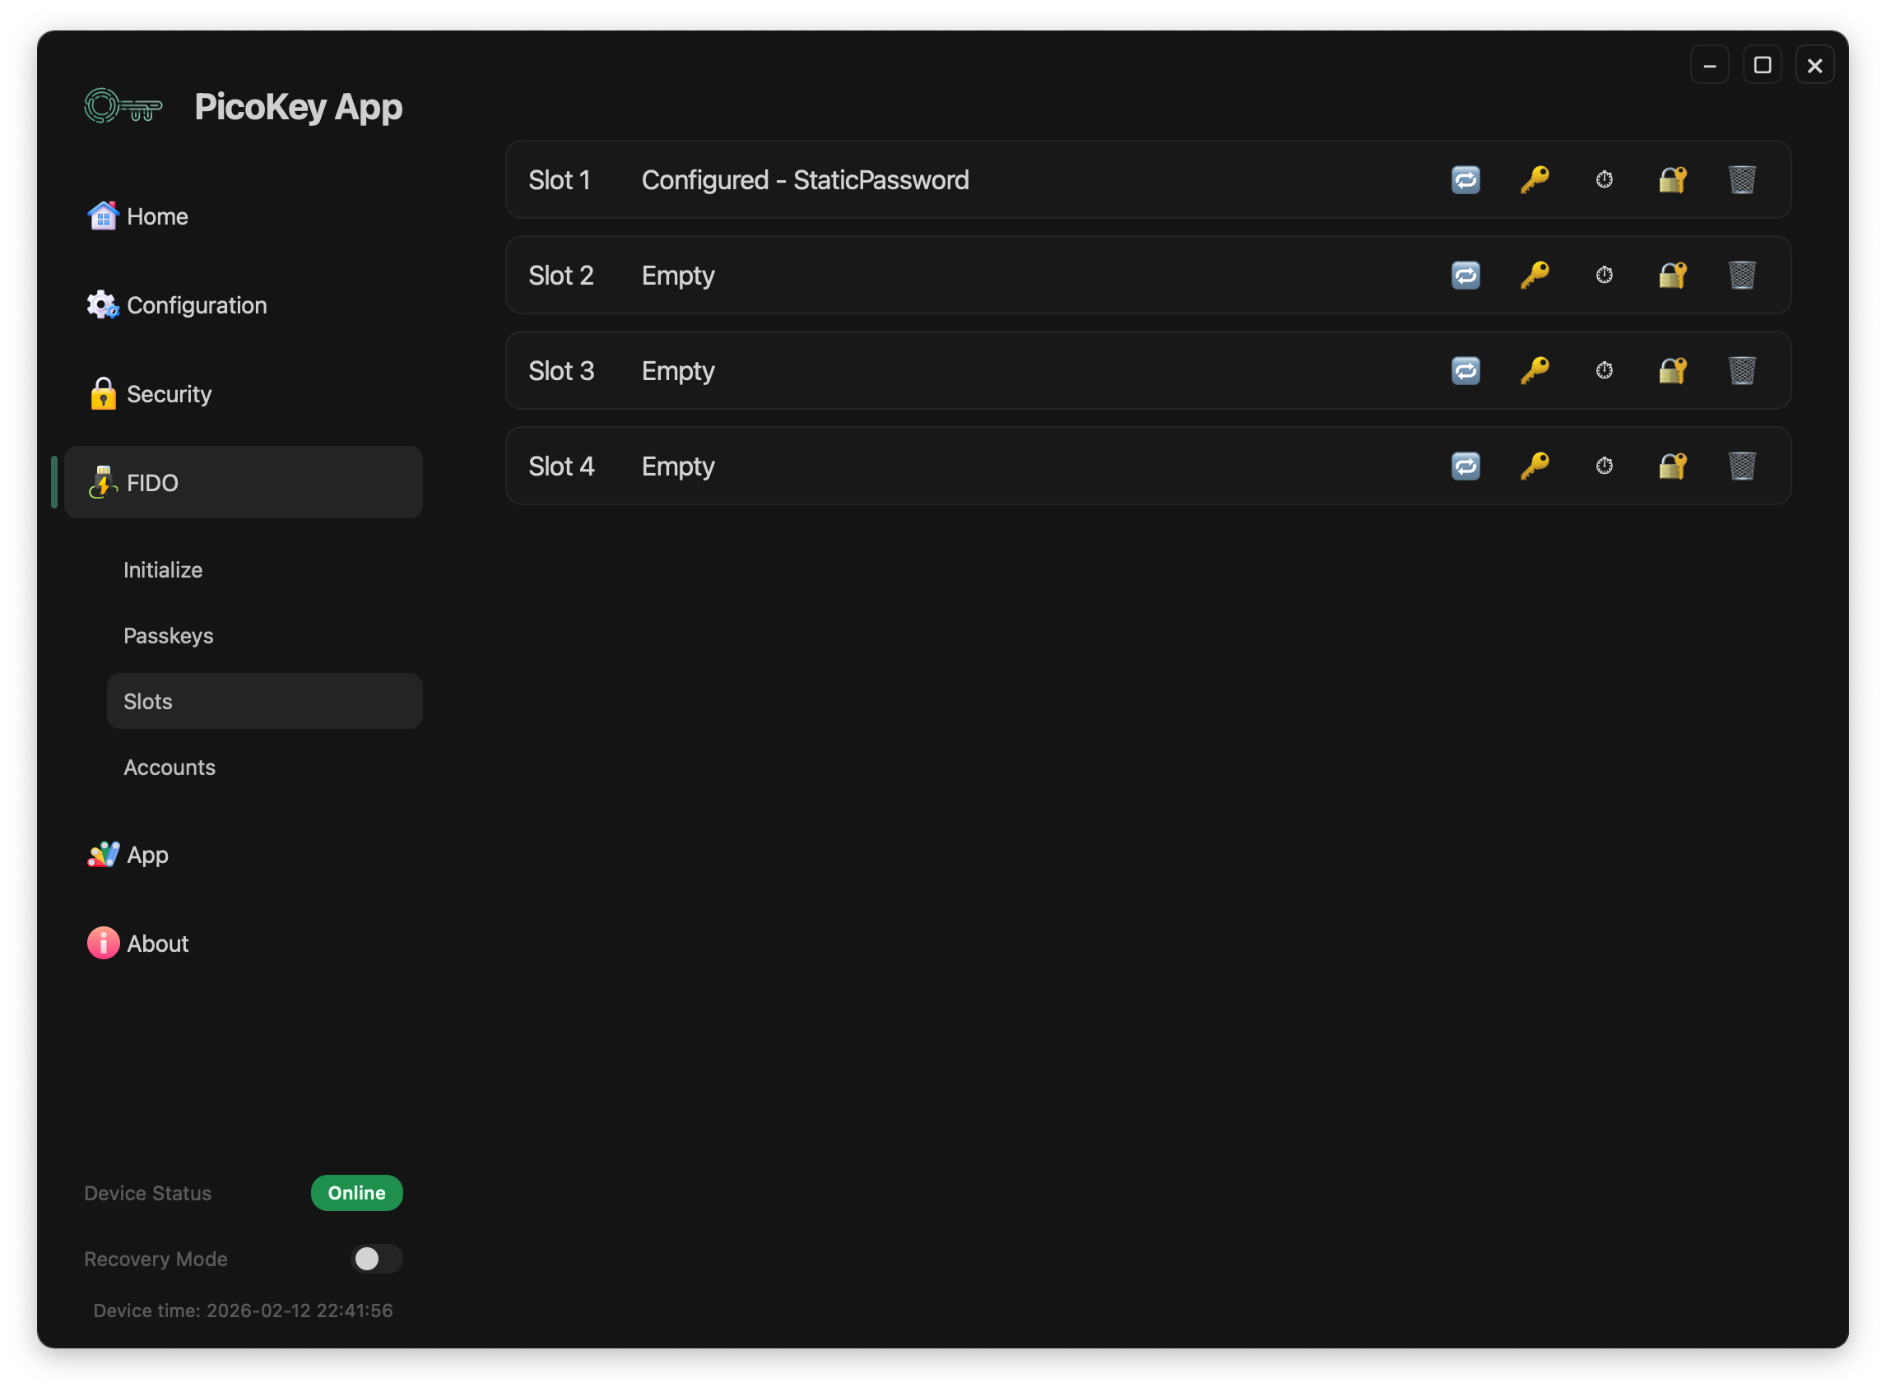Toggle Recovery Mode on
Viewport: 1886px width, 1392px height.
tap(377, 1259)
